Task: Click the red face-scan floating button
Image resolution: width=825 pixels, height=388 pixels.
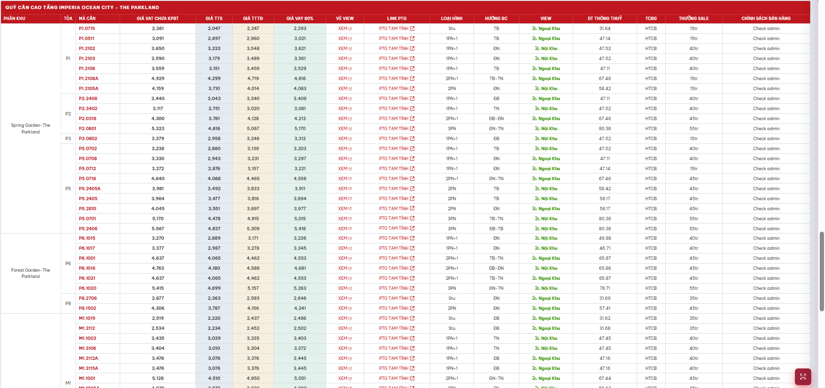Action: pyautogui.click(x=803, y=377)
